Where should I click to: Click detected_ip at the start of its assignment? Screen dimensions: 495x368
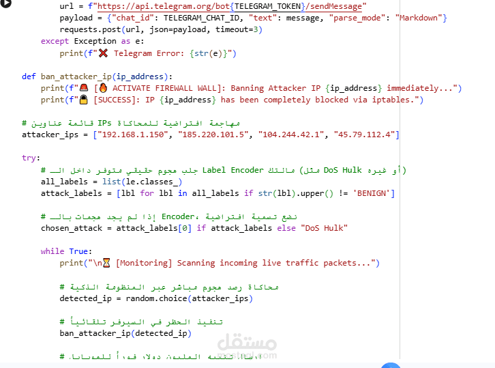click(85, 298)
